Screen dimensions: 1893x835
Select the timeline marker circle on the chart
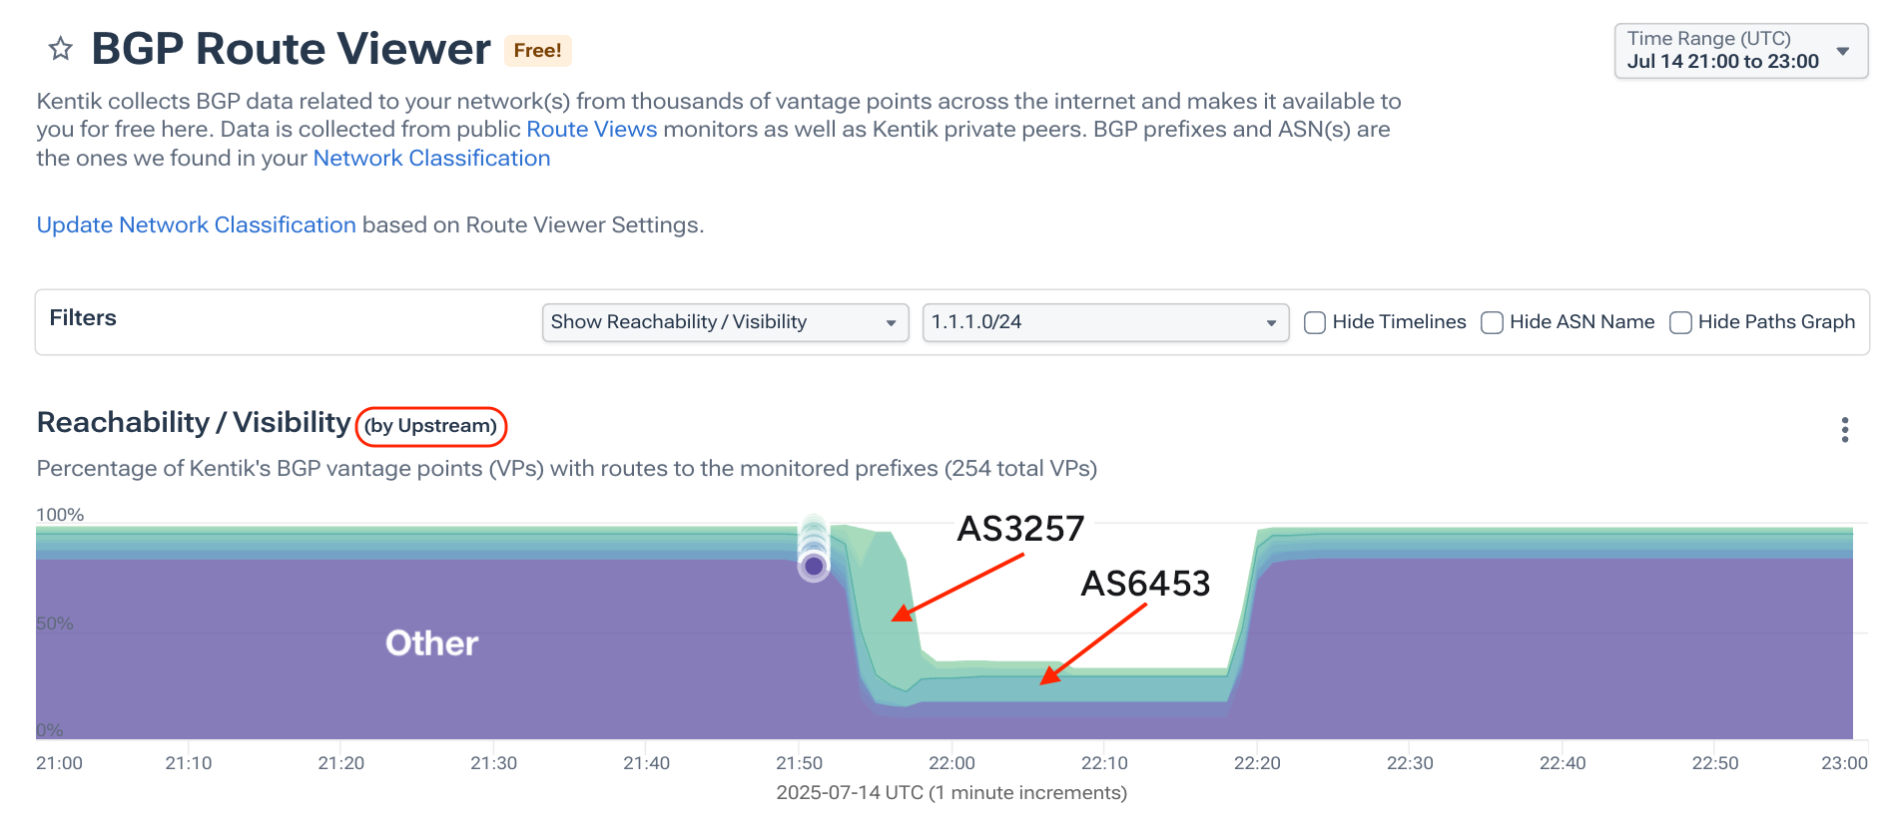click(x=814, y=567)
